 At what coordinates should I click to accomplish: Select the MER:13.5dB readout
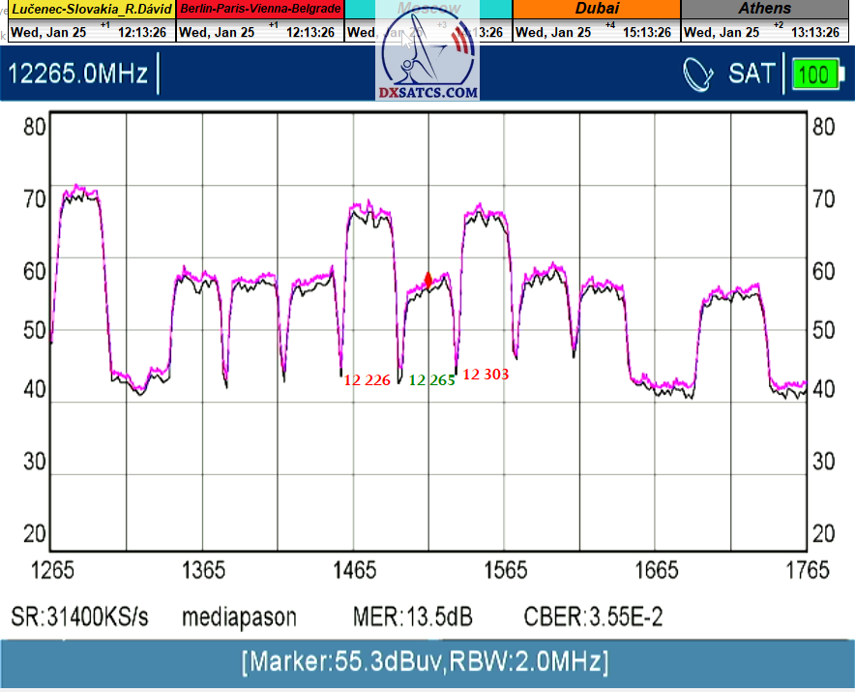click(x=413, y=617)
